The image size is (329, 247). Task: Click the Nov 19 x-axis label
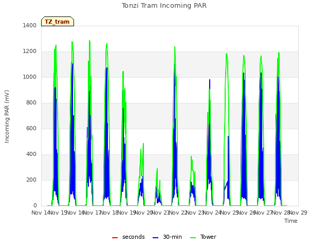coord(126,213)
